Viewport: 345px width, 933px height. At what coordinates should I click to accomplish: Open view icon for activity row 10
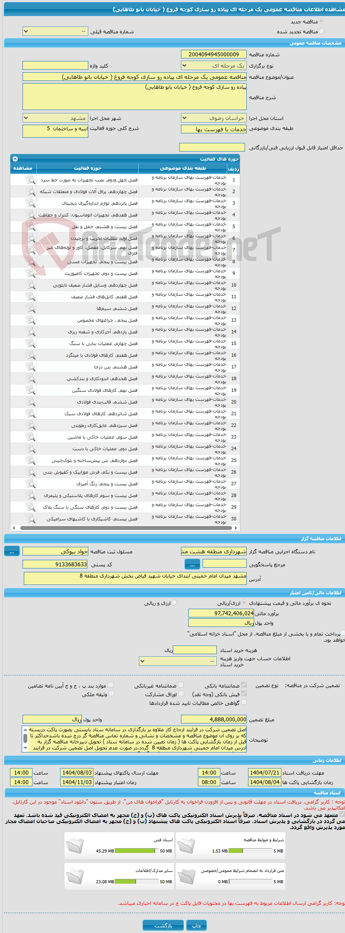click(30, 285)
